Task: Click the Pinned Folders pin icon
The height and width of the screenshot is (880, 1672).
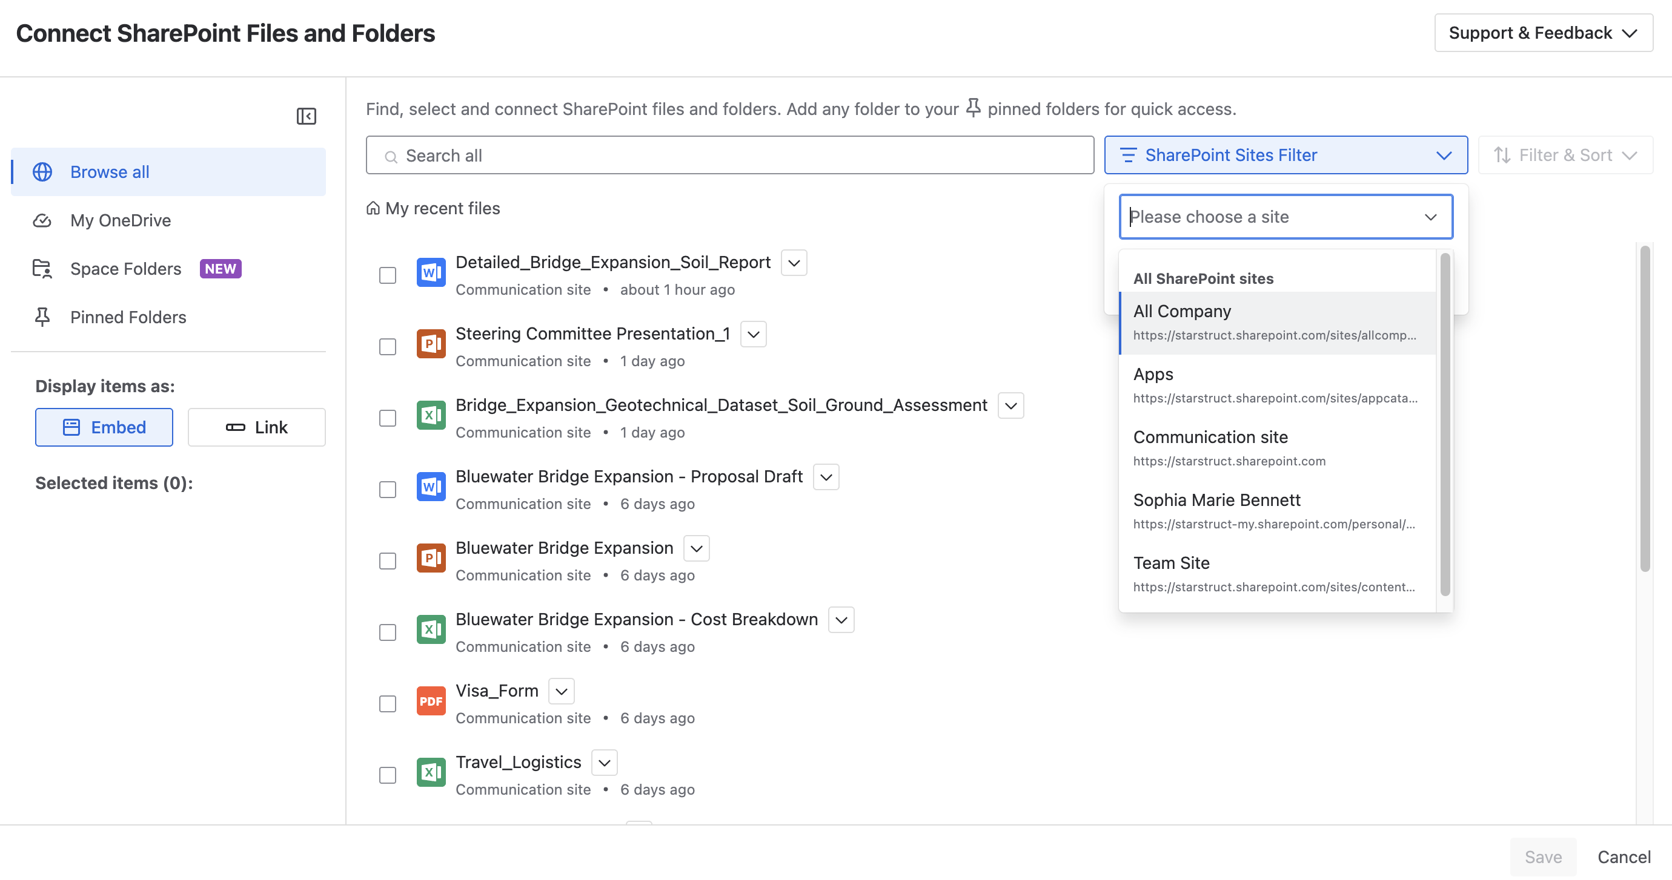Action: coord(43,317)
